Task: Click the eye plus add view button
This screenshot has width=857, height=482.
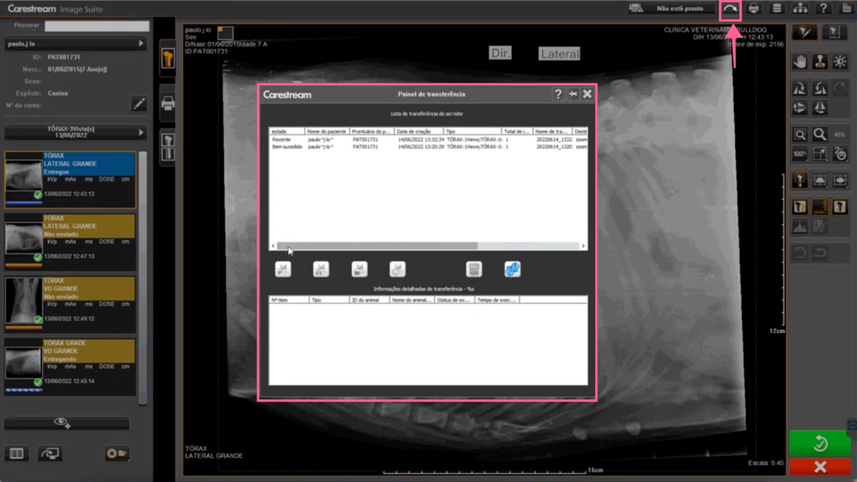Action: [x=63, y=423]
